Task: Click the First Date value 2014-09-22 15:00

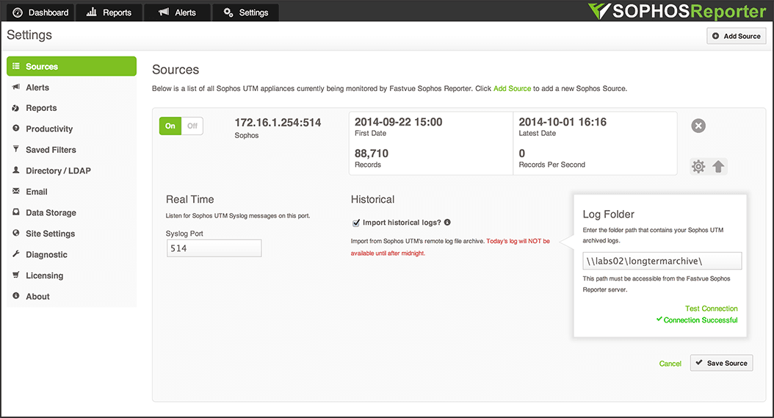Action: pyautogui.click(x=398, y=122)
